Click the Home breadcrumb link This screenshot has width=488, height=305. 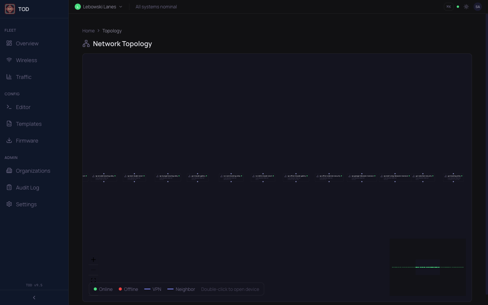tap(88, 31)
